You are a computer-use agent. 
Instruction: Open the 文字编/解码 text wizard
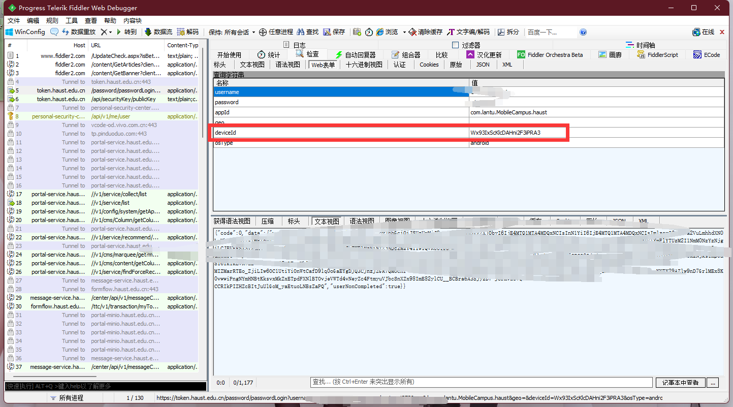point(468,32)
